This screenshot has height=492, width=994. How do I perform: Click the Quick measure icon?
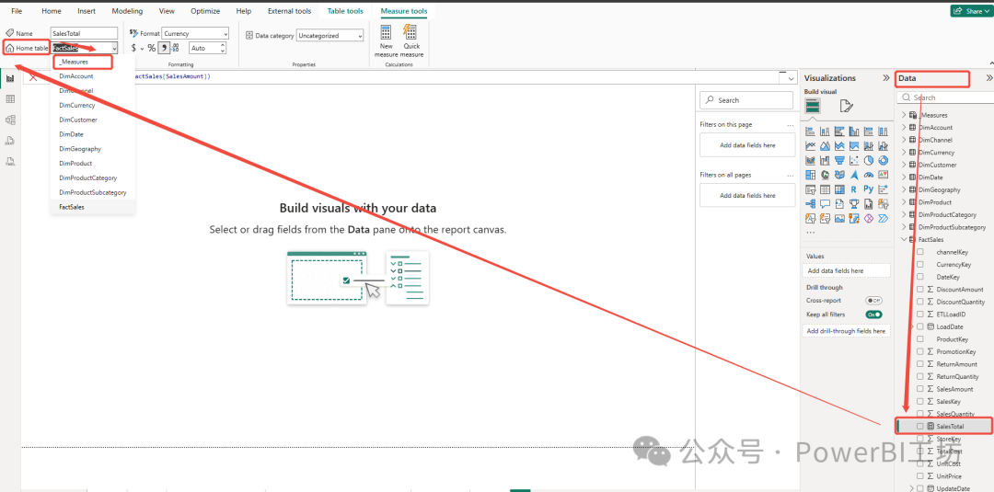click(x=410, y=33)
